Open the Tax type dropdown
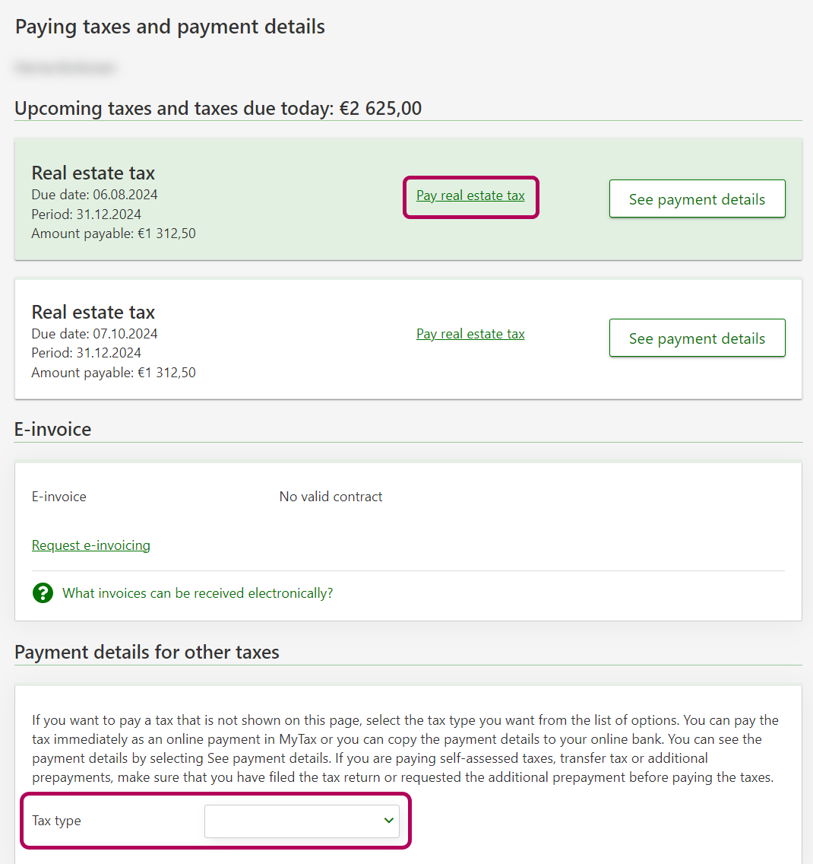The height and width of the screenshot is (864, 813). [x=302, y=821]
